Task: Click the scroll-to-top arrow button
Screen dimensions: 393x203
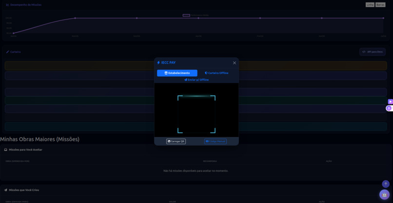Action: (x=386, y=184)
